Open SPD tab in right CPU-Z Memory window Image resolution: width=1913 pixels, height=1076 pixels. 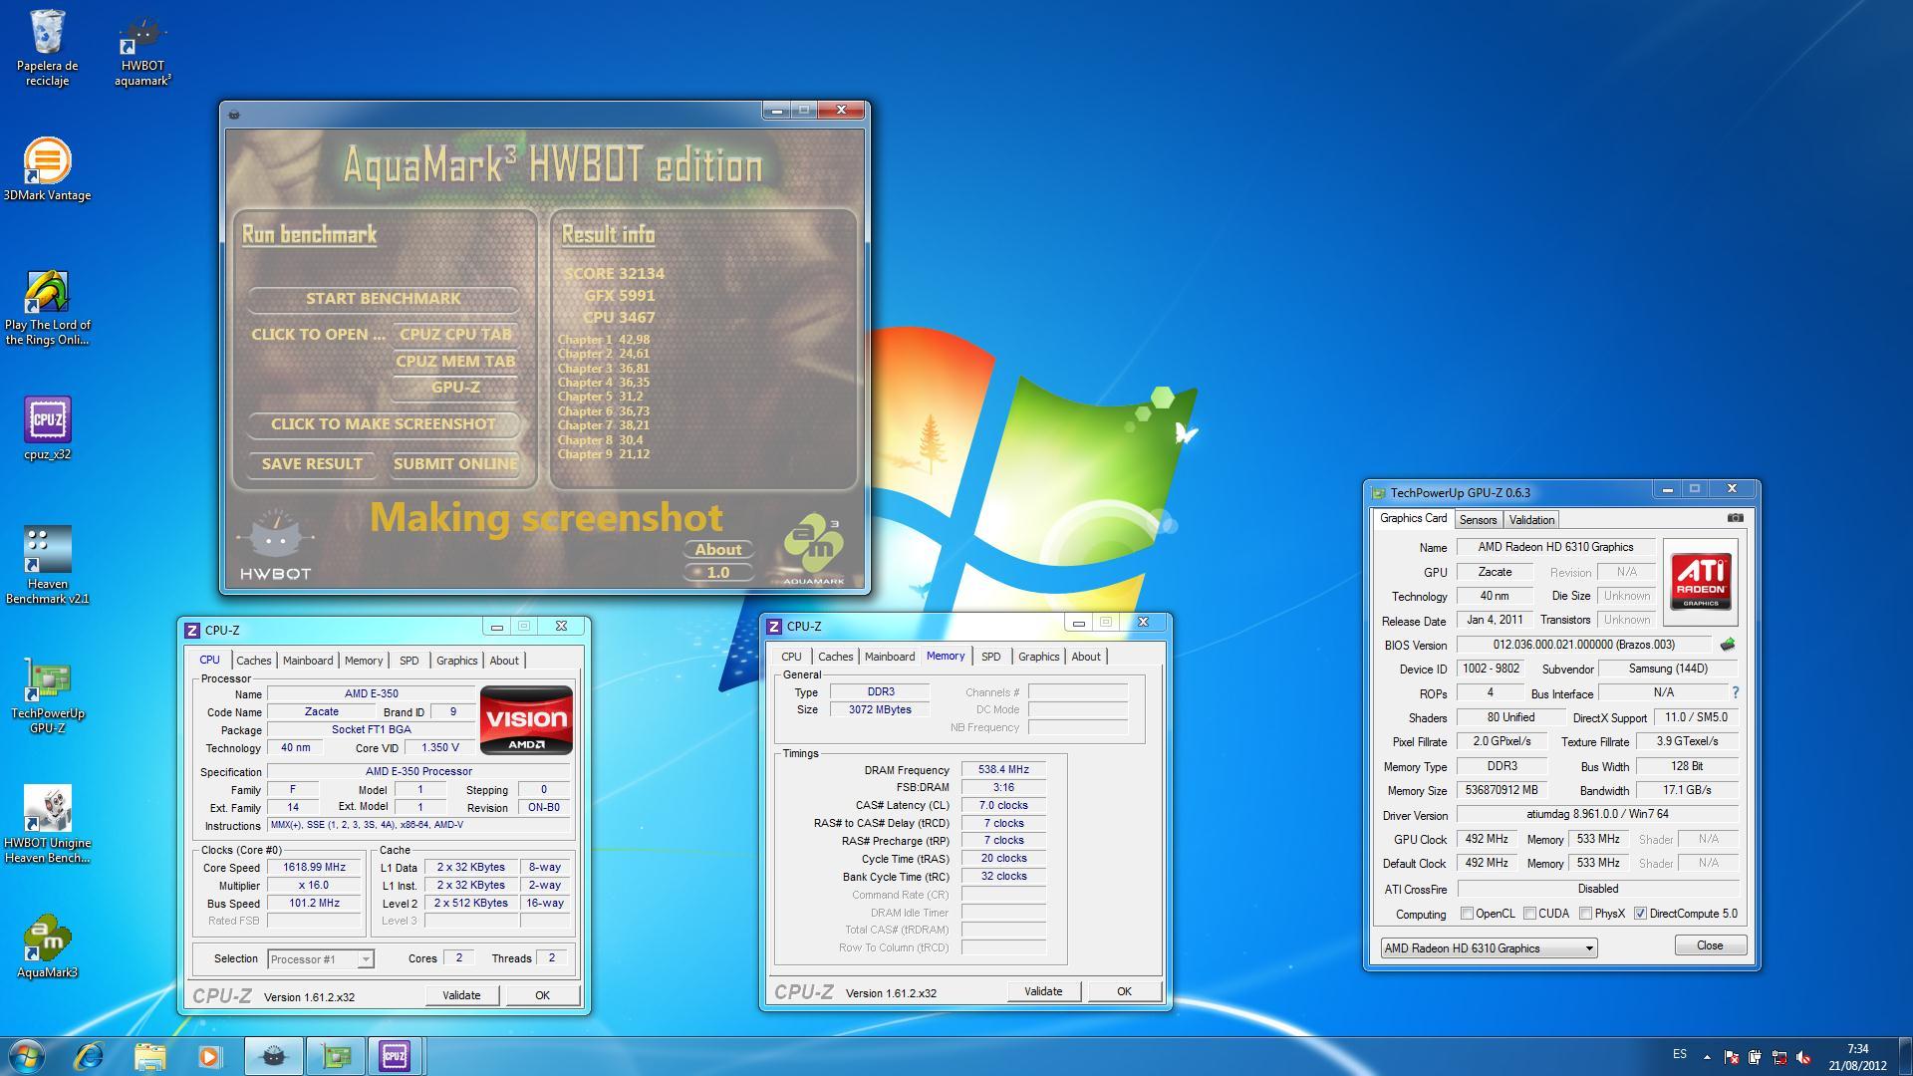(990, 657)
